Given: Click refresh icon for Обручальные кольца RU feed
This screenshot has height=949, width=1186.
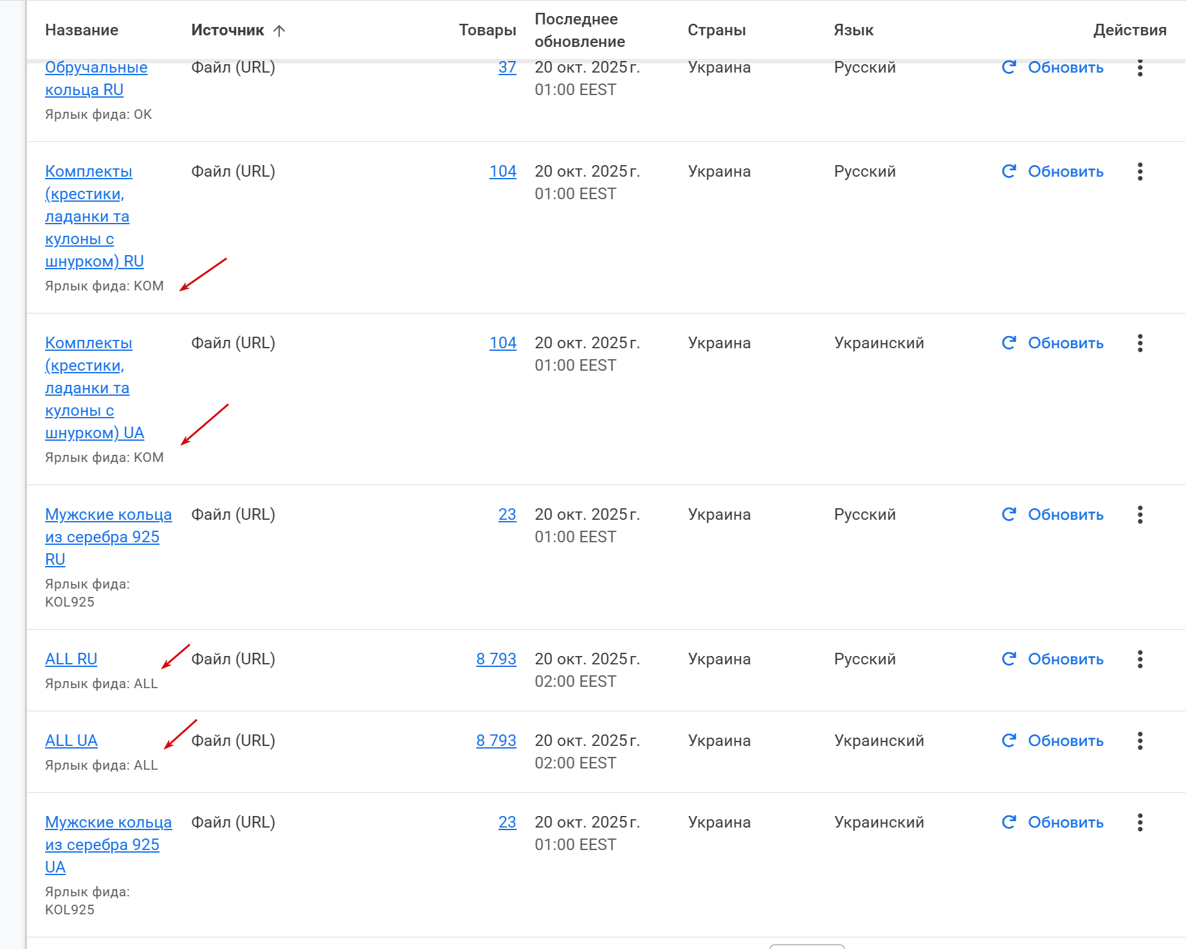Looking at the screenshot, I should pyautogui.click(x=1008, y=67).
